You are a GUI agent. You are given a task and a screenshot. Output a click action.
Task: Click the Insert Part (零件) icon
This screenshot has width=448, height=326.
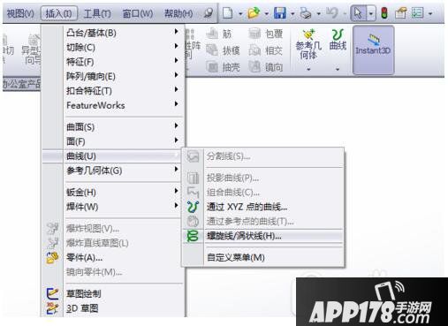click(x=52, y=258)
